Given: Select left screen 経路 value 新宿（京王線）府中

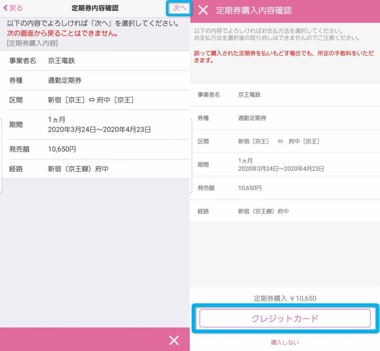Looking at the screenshot, I should pyautogui.click(x=78, y=169).
